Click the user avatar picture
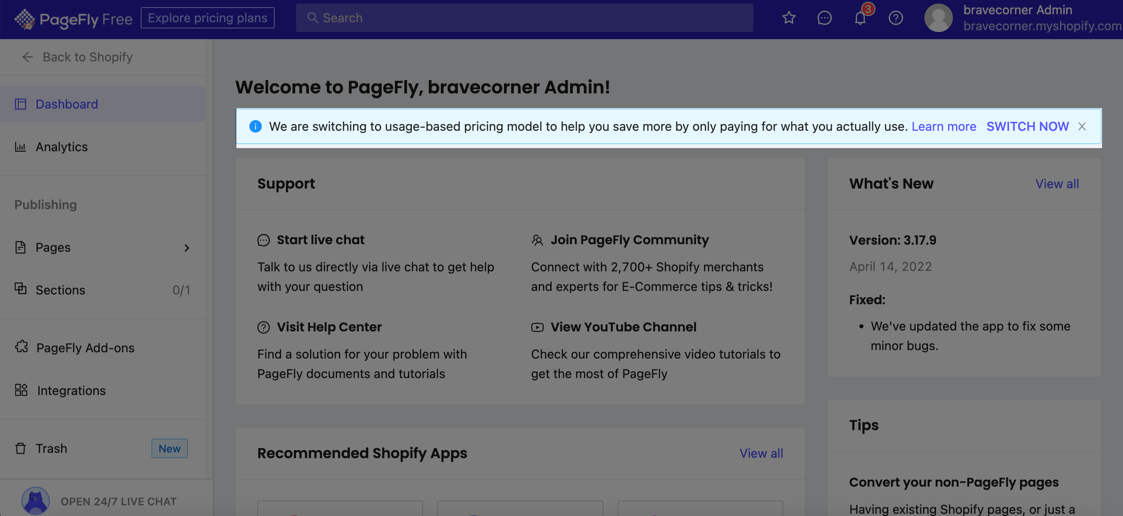 [x=938, y=18]
